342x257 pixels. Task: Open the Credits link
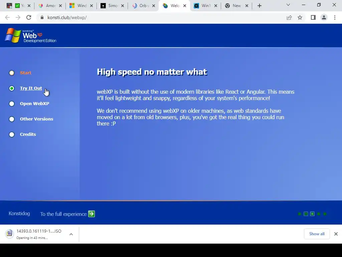(x=28, y=135)
